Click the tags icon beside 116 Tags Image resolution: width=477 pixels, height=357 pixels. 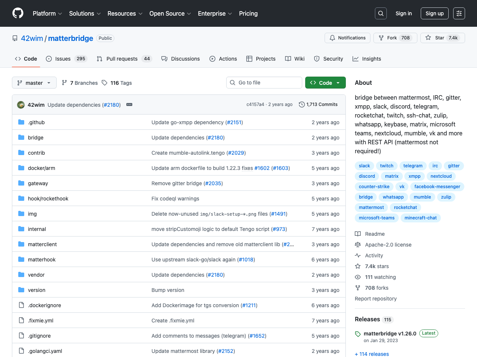[105, 83]
